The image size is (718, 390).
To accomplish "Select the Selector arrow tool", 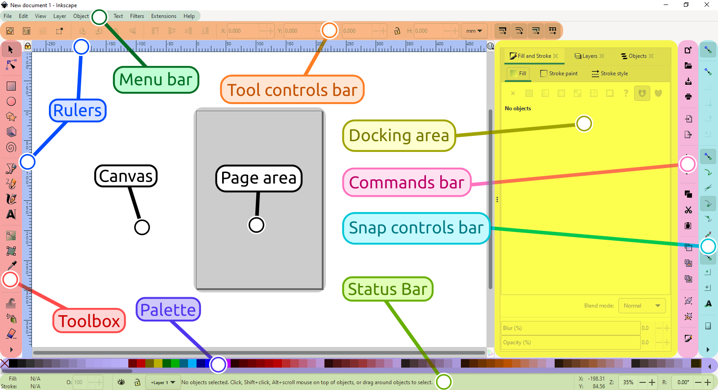I will [11, 49].
